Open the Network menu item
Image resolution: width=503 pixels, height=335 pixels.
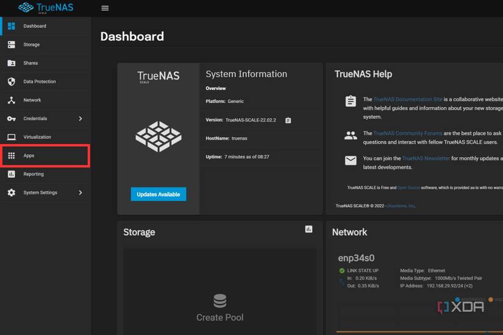[x=45, y=100]
